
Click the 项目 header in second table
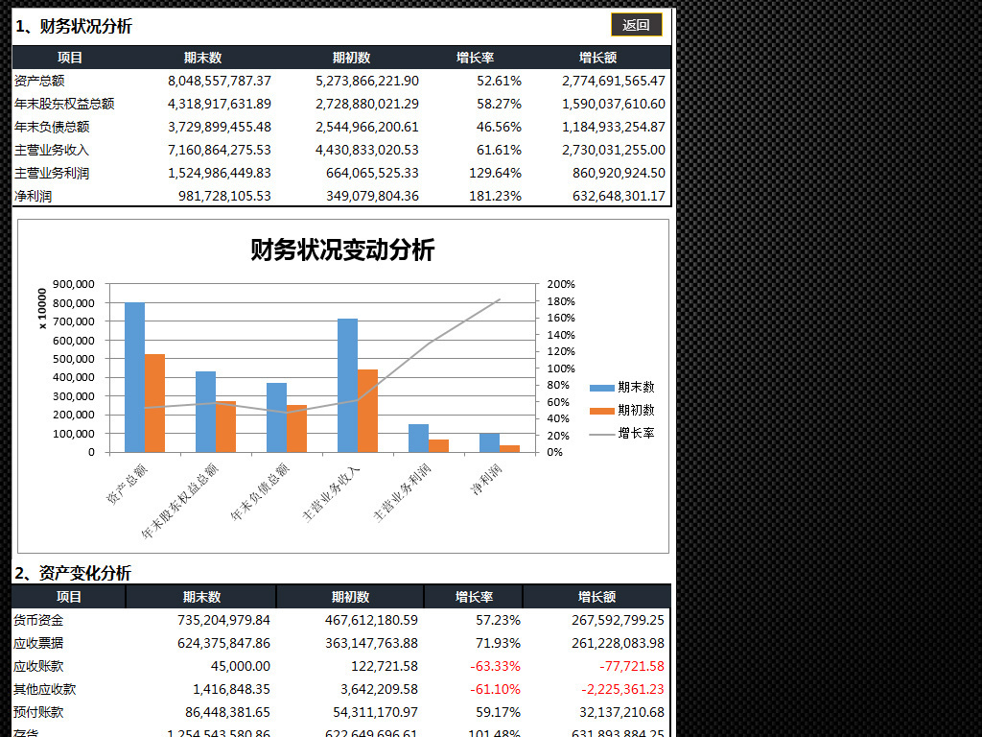[69, 597]
